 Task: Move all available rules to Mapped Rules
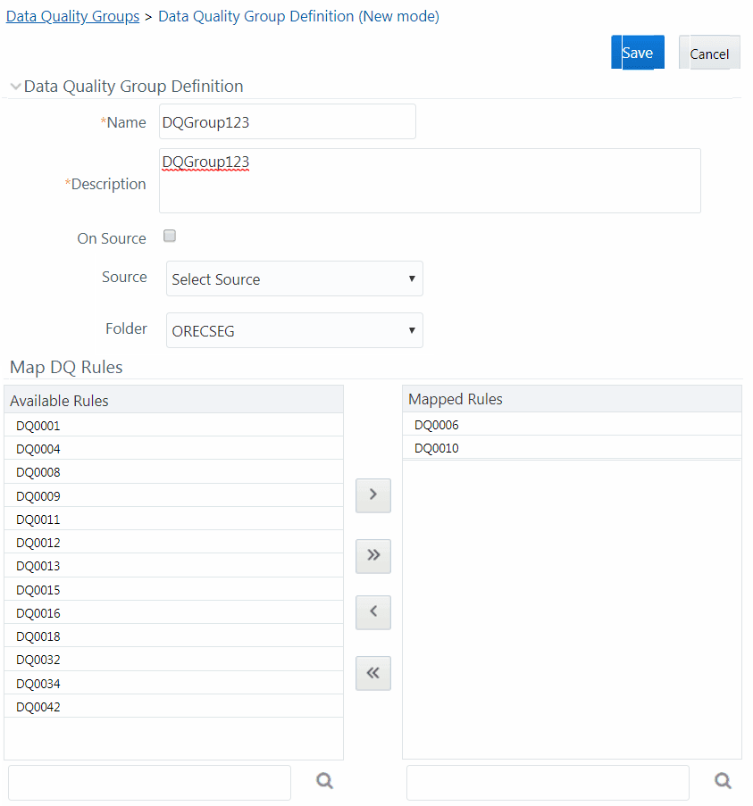pos(372,555)
